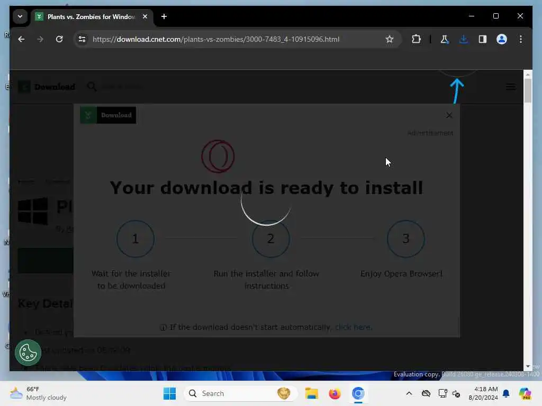Reload the current page
The width and height of the screenshot is (542, 406).
click(x=59, y=39)
